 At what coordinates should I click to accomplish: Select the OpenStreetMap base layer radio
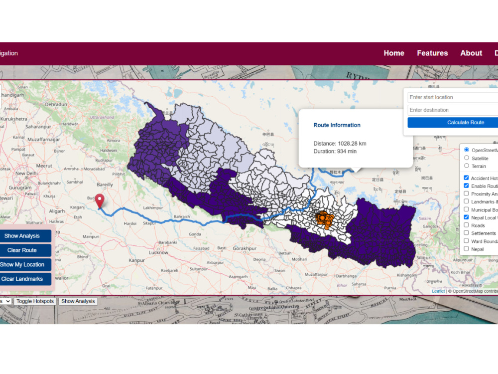(467, 150)
